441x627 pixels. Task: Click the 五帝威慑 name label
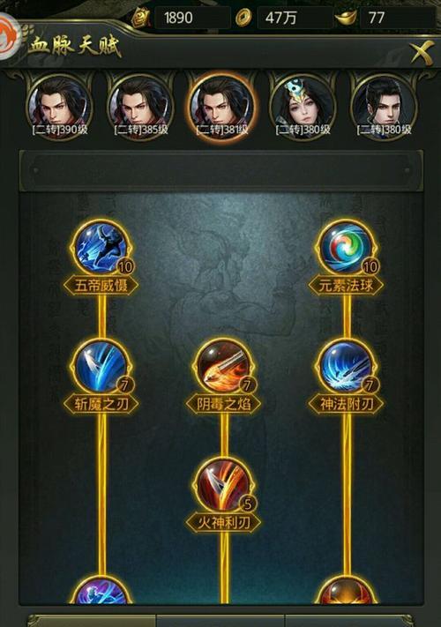101,286
